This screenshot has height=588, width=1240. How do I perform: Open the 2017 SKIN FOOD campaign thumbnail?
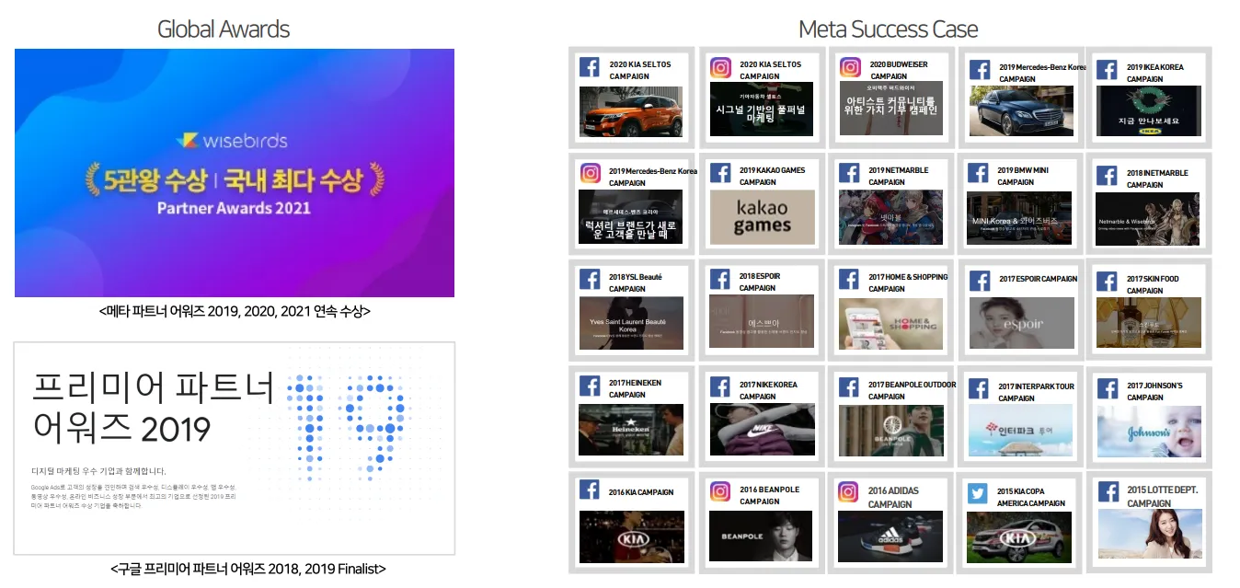click(x=1149, y=322)
